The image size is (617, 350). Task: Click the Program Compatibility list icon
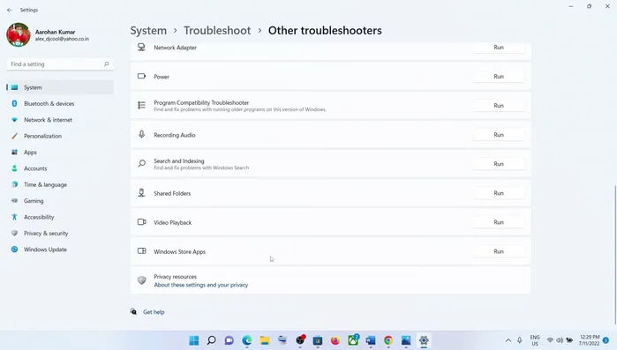tap(141, 105)
